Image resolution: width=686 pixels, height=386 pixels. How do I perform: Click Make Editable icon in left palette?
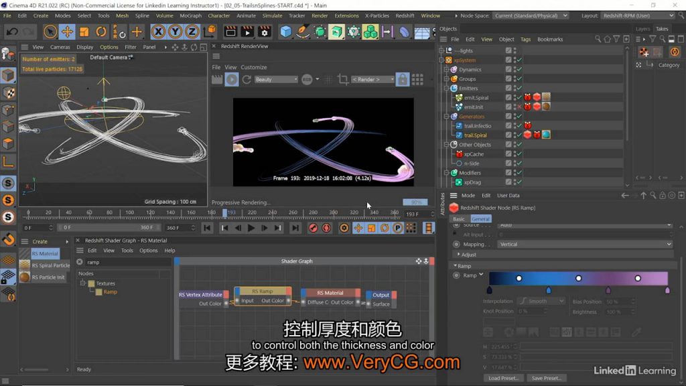point(8,54)
